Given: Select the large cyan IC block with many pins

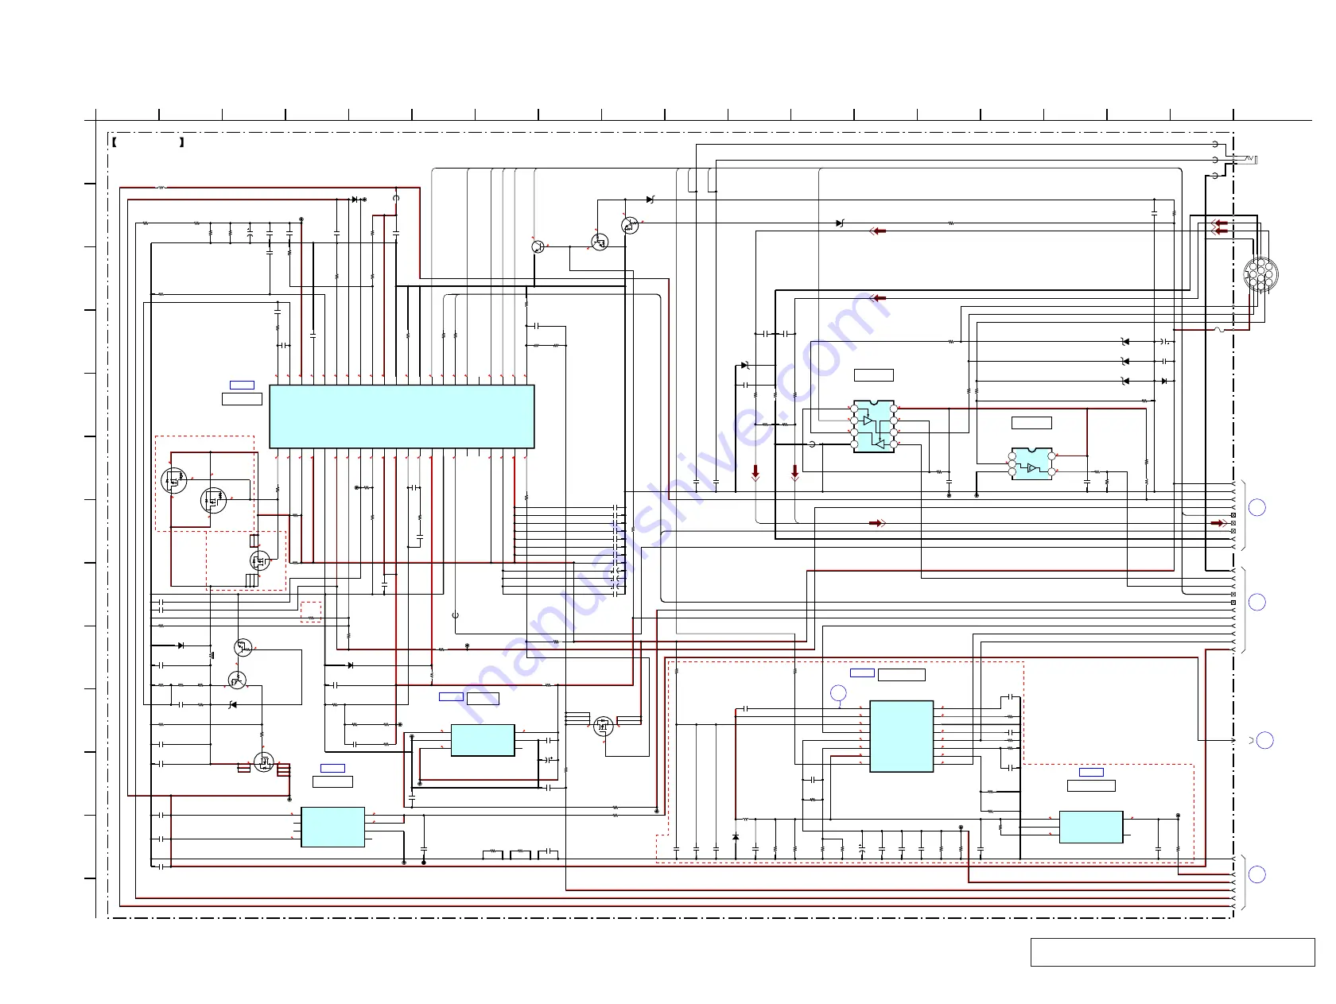Looking at the screenshot, I should (x=402, y=417).
